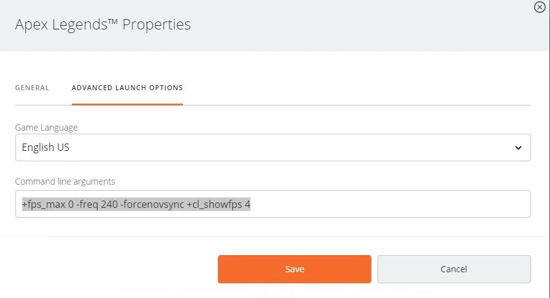Close the properties dialog with the X icon
Image resolution: width=550 pixels, height=298 pixels.
click(540, 7)
